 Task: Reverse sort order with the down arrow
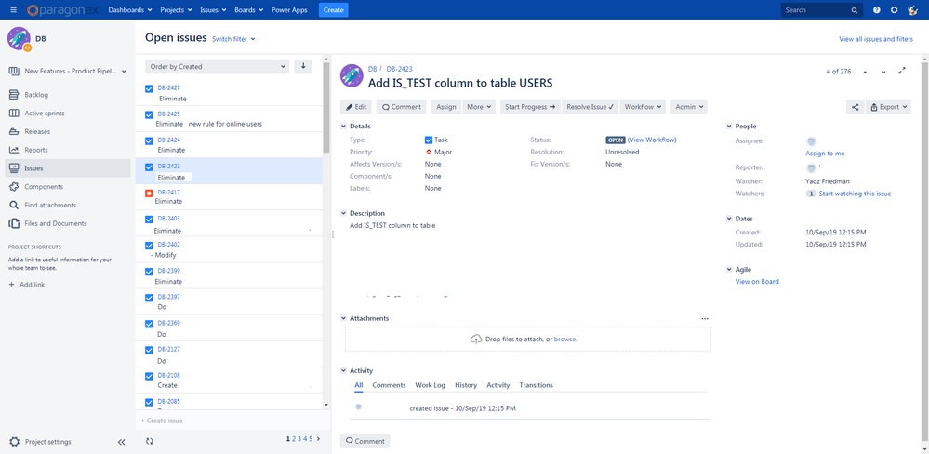click(303, 66)
